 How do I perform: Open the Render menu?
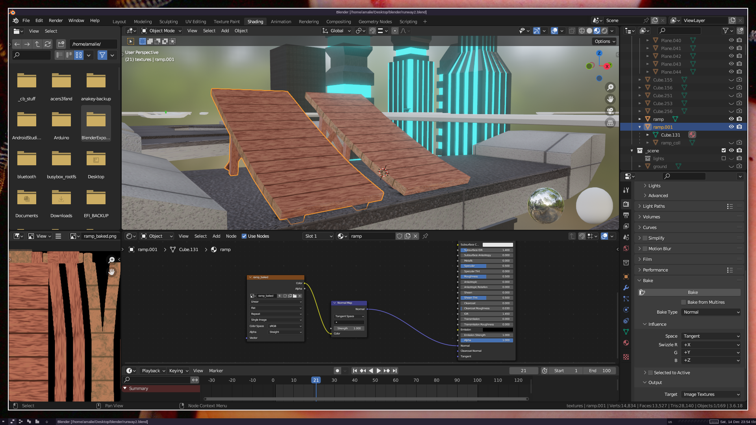pyautogui.click(x=56, y=20)
